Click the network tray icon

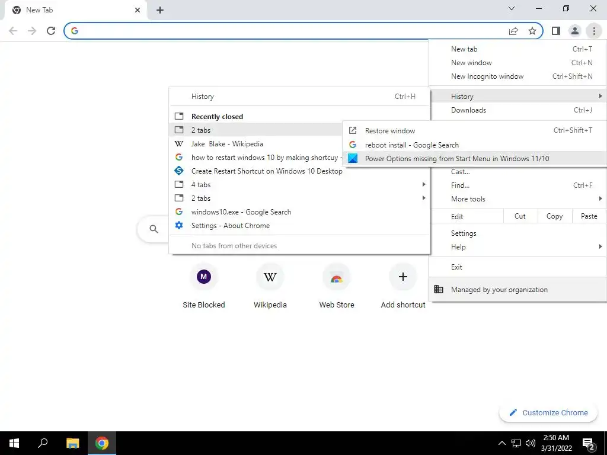point(516,443)
